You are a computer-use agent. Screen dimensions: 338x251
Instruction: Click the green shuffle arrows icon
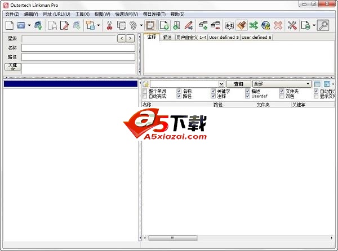[253, 25]
